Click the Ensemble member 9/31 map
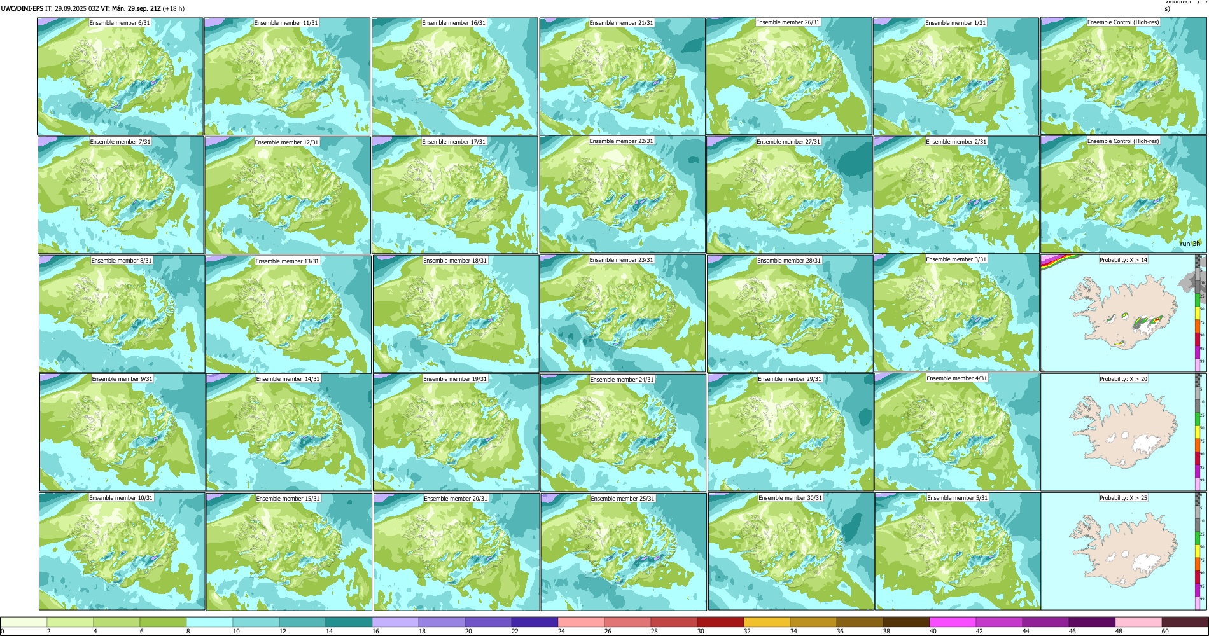 click(122, 432)
